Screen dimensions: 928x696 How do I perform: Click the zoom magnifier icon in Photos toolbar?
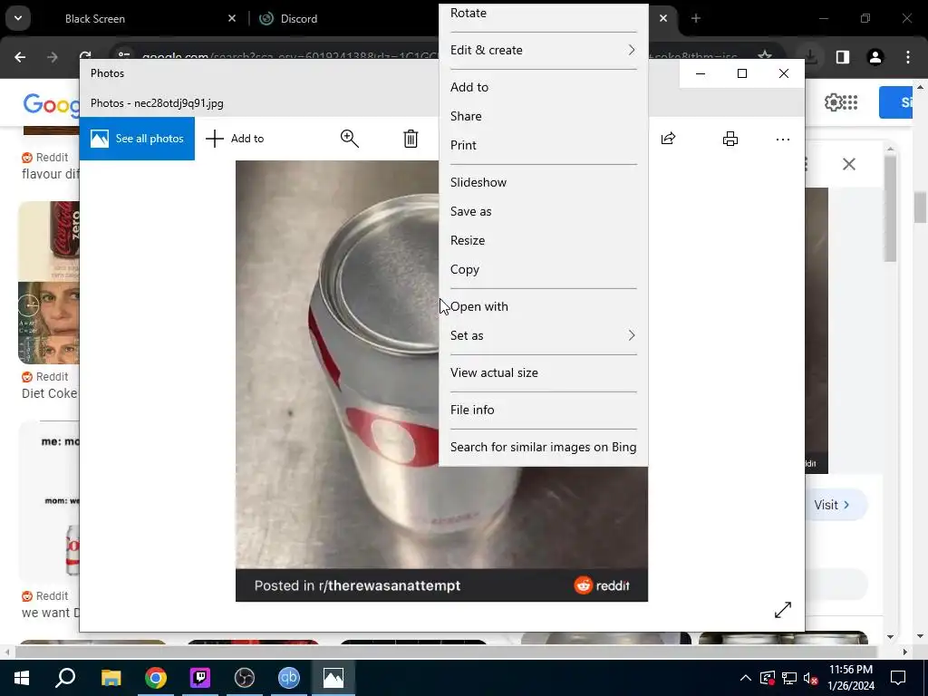pos(349,139)
